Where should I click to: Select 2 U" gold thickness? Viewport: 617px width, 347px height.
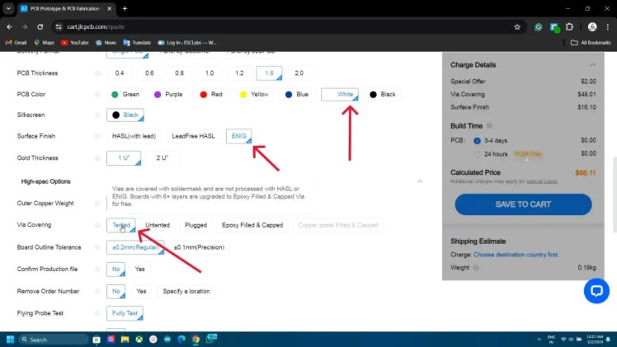point(162,158)
